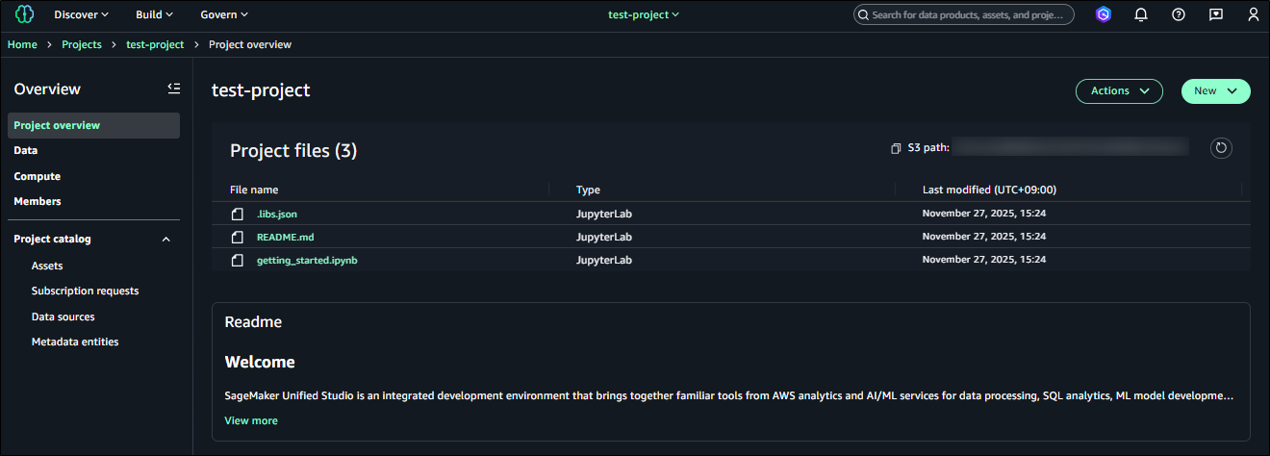This screenshot has height=456, width=1270.
Task: Open the user profile icon
Action: [1253, 14]
